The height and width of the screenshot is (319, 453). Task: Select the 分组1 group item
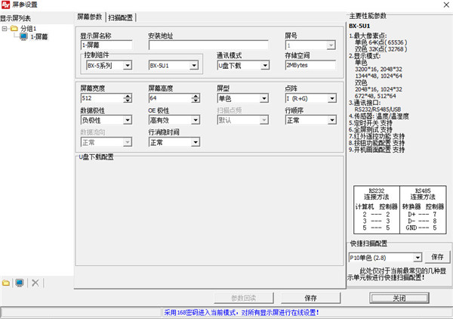29,28
